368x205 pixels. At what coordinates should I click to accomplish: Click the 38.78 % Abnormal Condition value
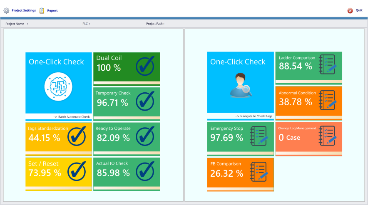click(295, 102)
